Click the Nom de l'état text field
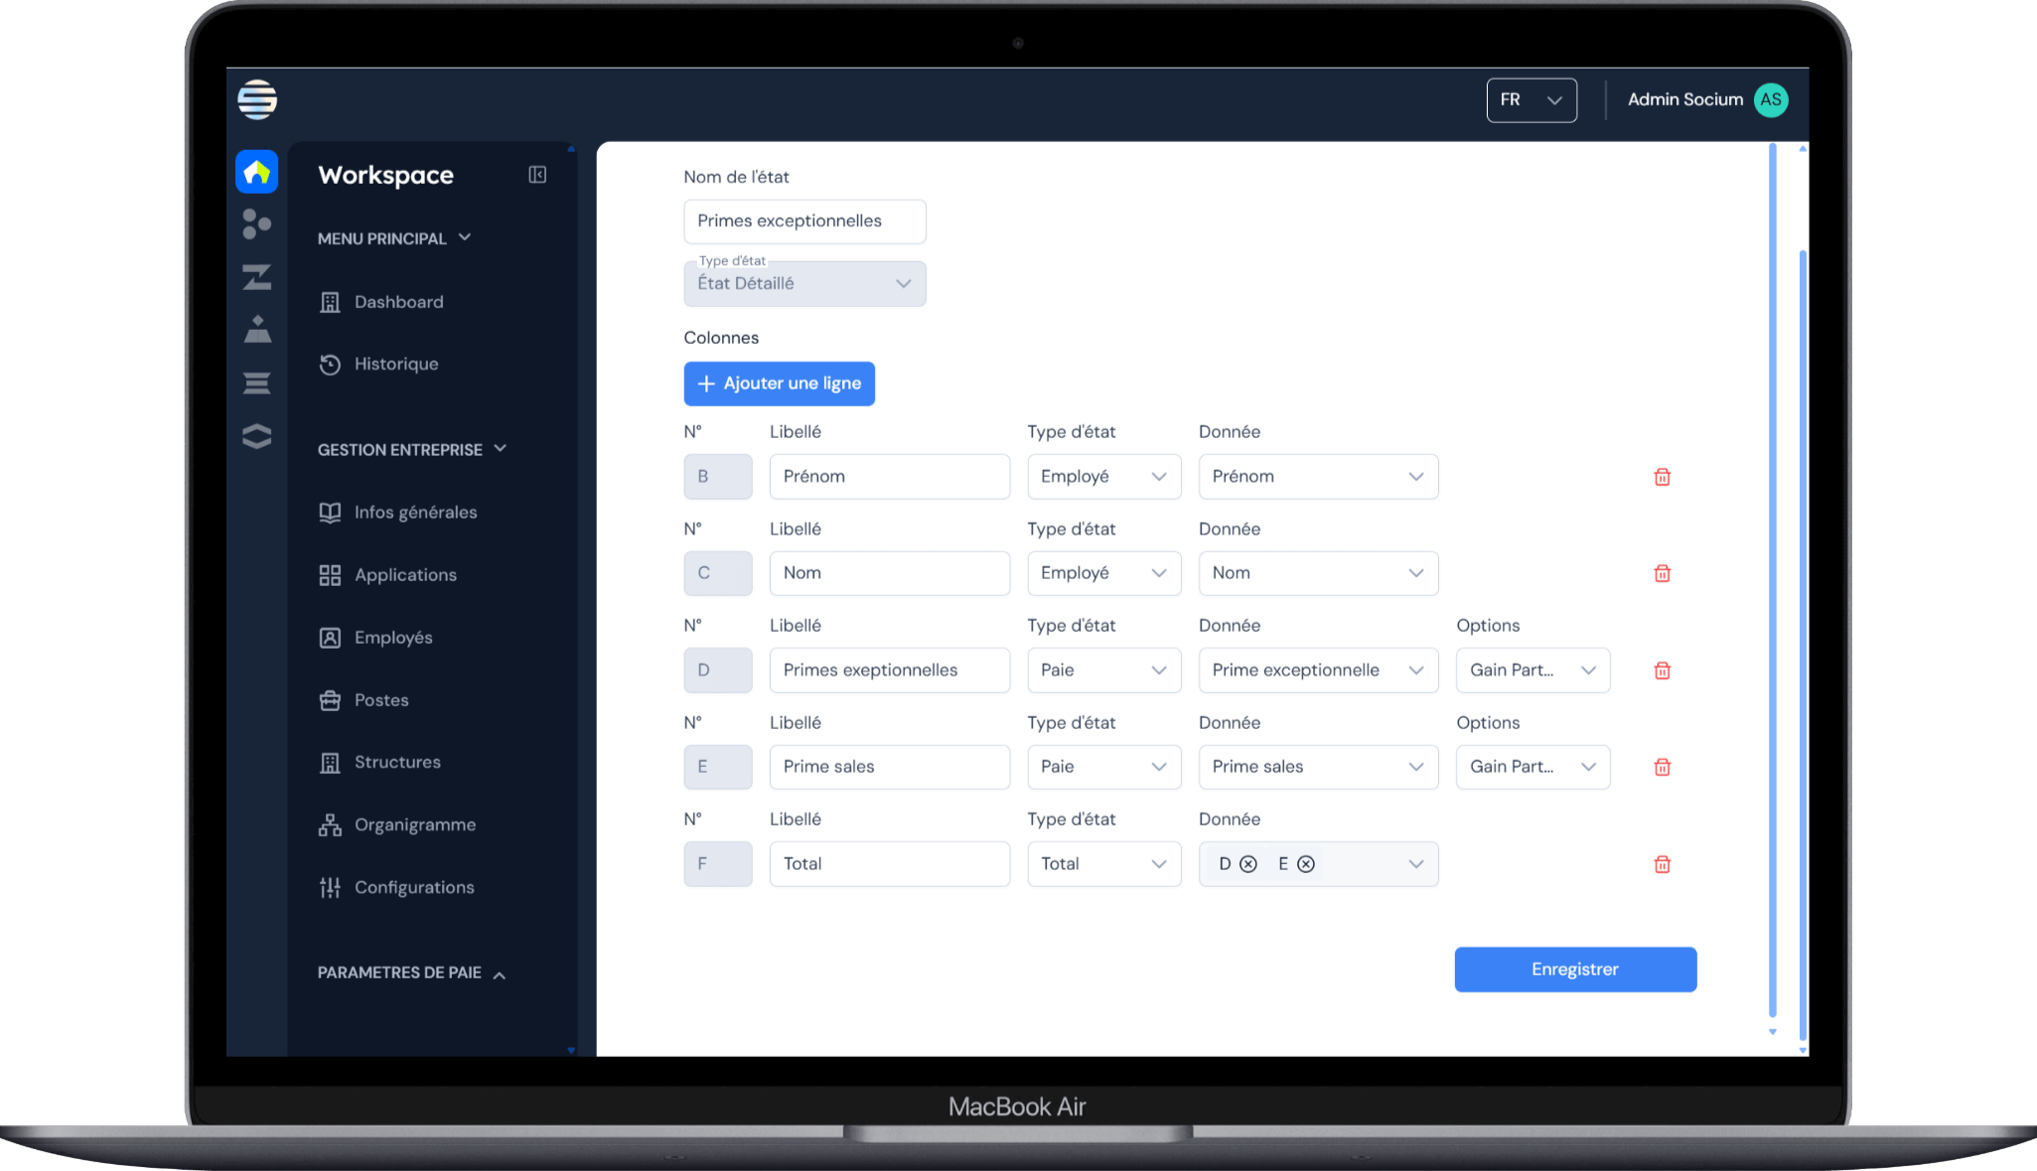The height and width of the screenshot is (1171, 2037). [803, 221]
